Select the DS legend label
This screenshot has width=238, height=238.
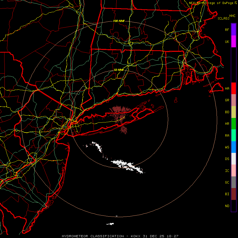point(227,159)
